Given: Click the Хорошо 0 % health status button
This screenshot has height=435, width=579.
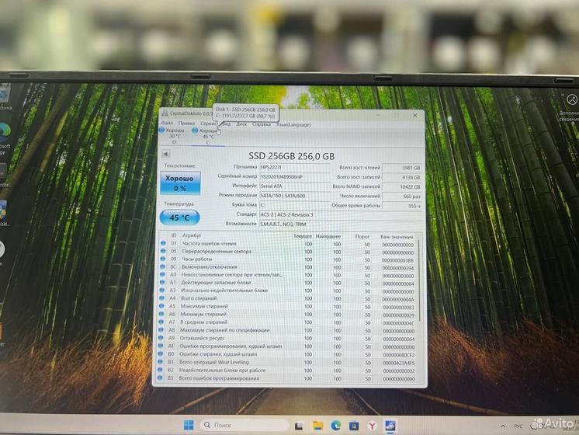Looking at the screenshot, I should [x=180, y=183].
